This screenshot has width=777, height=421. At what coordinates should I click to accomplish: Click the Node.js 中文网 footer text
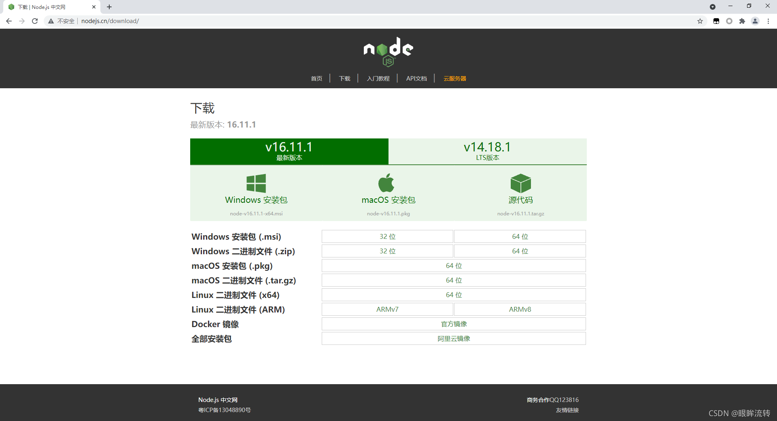coord(218,400)
